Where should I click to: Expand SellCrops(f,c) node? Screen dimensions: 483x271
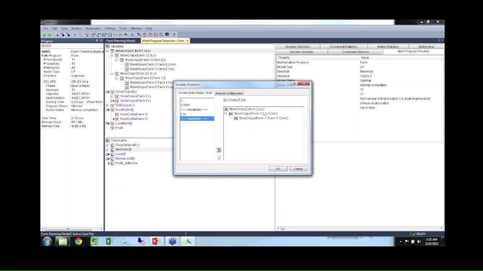(107, 105)
